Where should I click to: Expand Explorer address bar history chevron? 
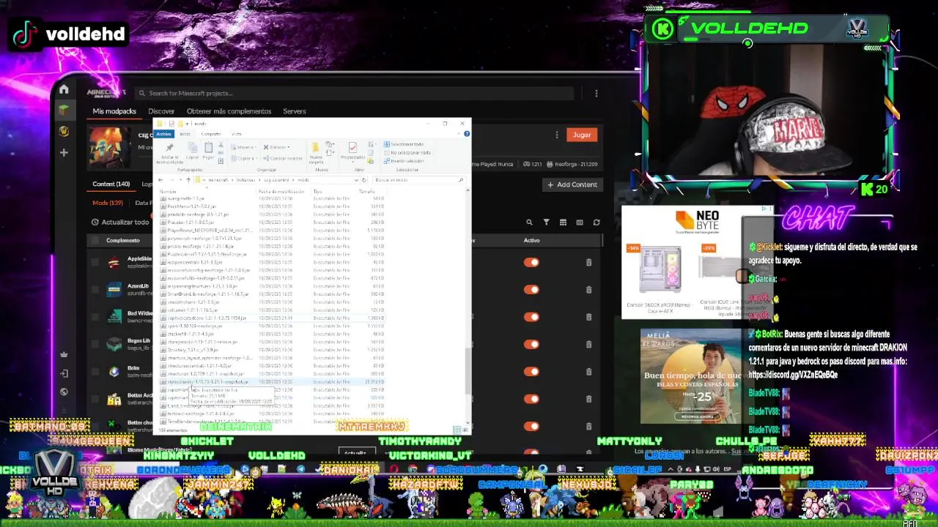click(356, 180)
